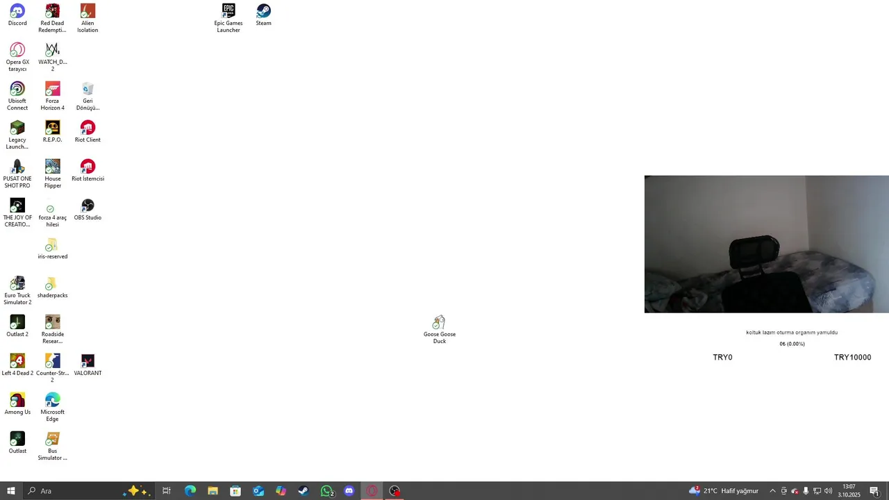Open the notification center icon
889x500 pixels.
click(874, 491)
